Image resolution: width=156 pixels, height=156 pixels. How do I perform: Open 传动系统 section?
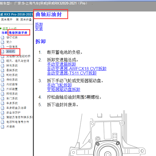pyautogui.click(x=12, y=80)
